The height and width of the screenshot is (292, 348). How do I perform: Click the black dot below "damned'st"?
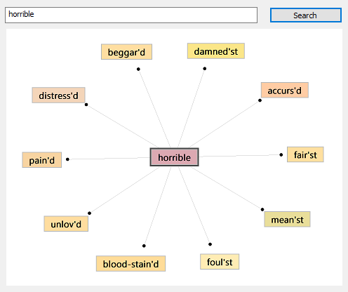pos(205,69)
